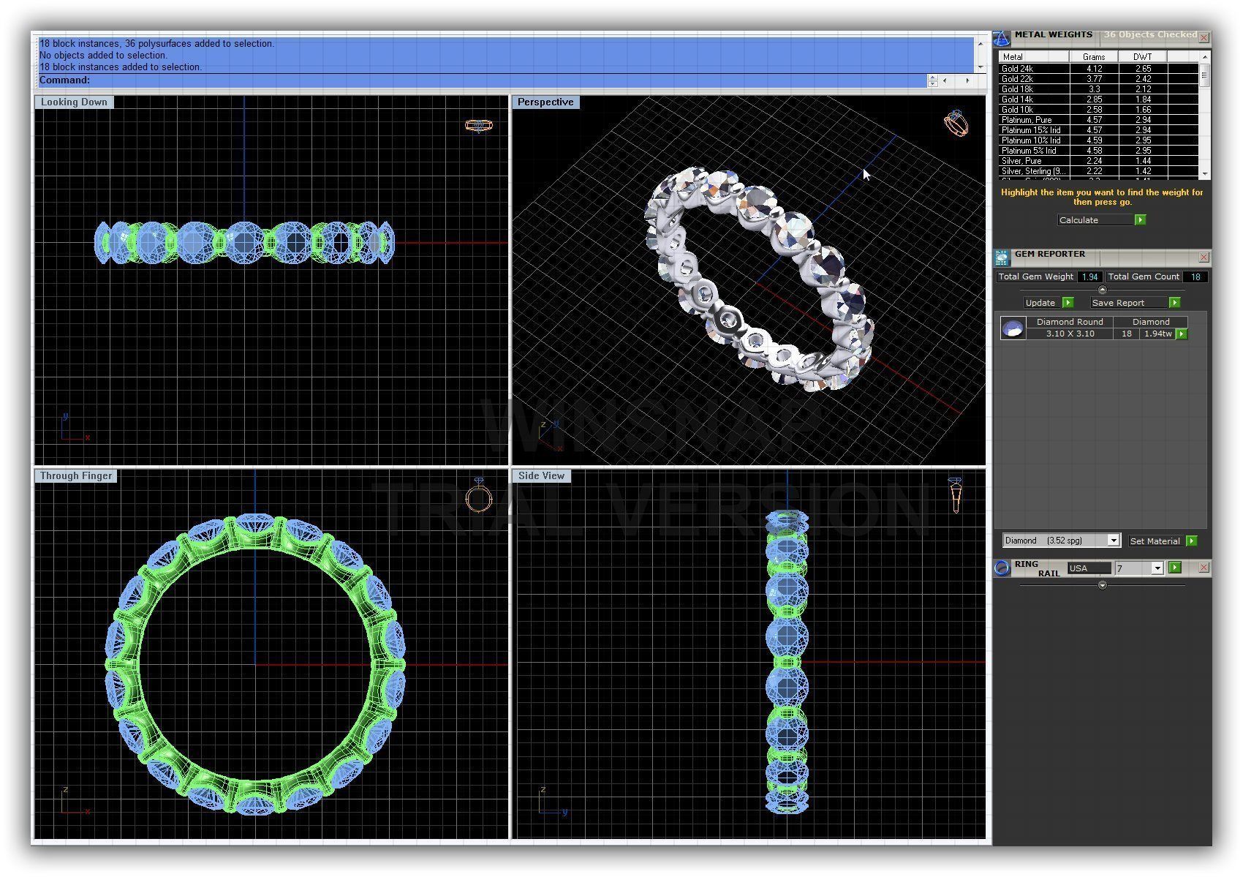The image size is (1243, 877).
Task: Click the Gem Reporter panel icon
Action: 1002,257
